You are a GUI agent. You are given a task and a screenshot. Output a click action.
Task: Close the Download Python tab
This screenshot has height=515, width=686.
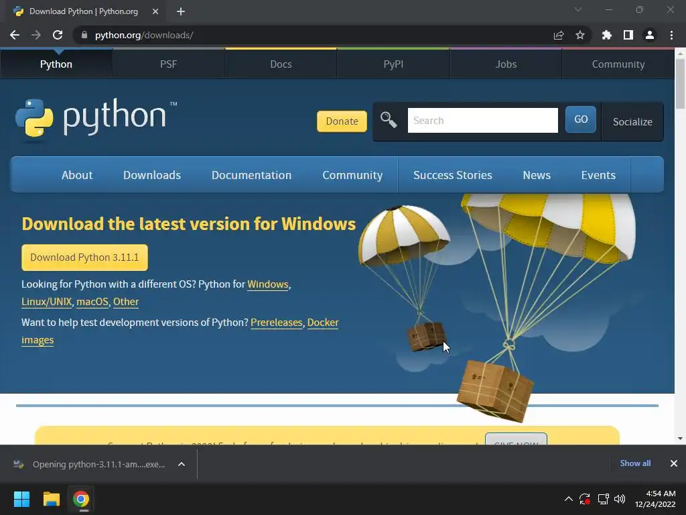click(x=155, y=11)
